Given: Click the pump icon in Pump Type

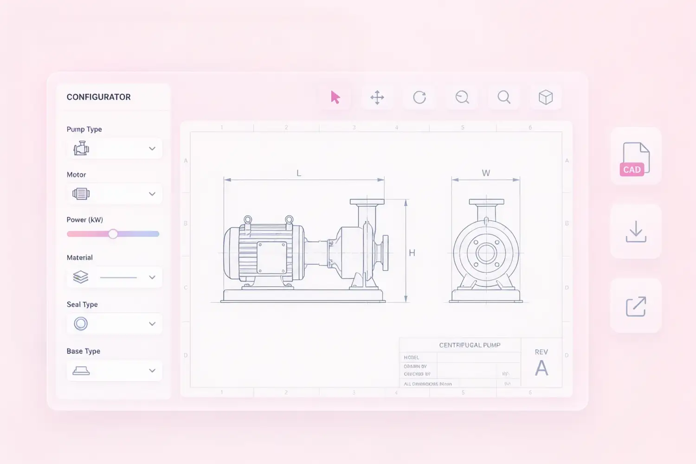Looking at the screenshot, I should [x=81, y=148].
